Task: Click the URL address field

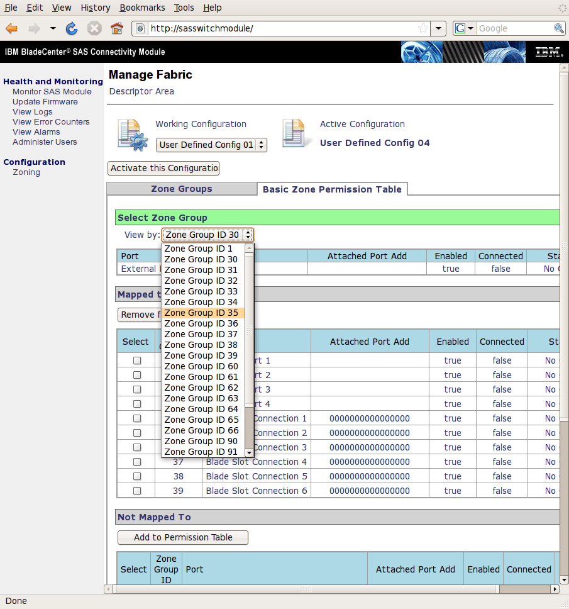Action: pyautogui.click(x=283, y=28)
